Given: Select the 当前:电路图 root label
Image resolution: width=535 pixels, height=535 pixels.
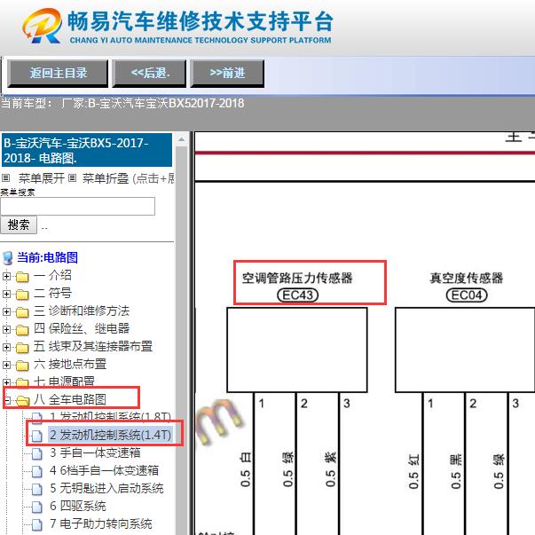Looking at the screenshot, I should point(47,257).
